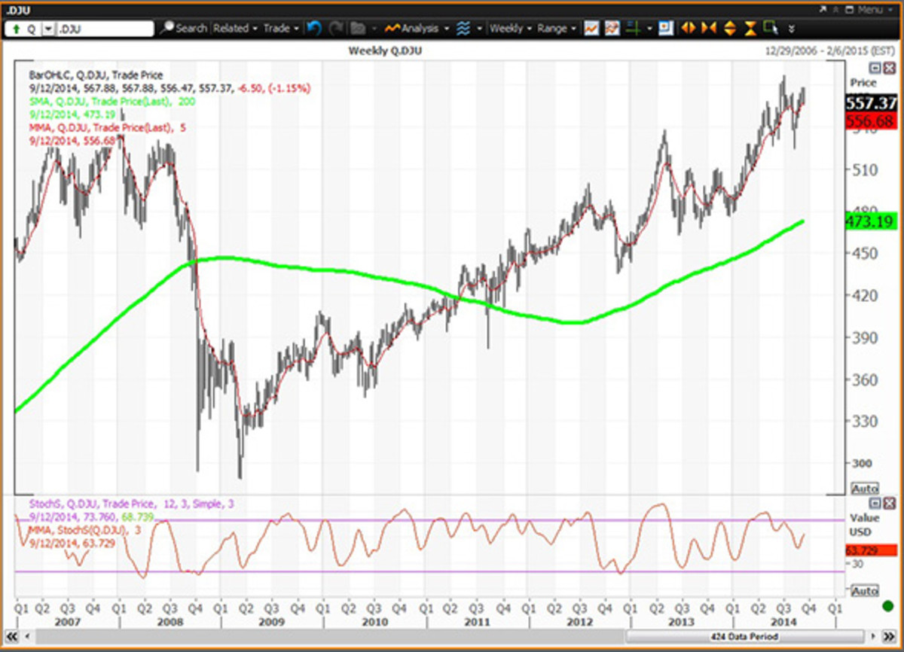This screenshot has height=652, width=904.
Task: Collapse the price chart panel
Action: coord(875,68)
